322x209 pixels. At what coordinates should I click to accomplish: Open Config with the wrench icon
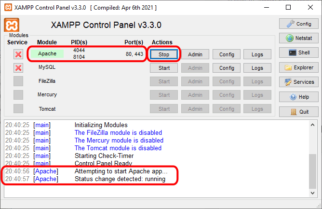point(298,24)
